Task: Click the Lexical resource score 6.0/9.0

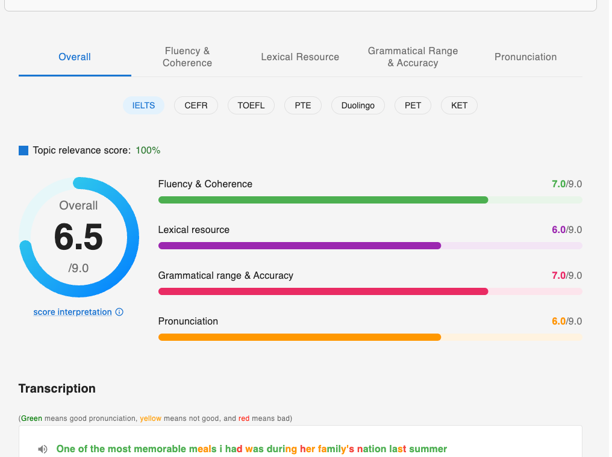Action: point(567,229)
